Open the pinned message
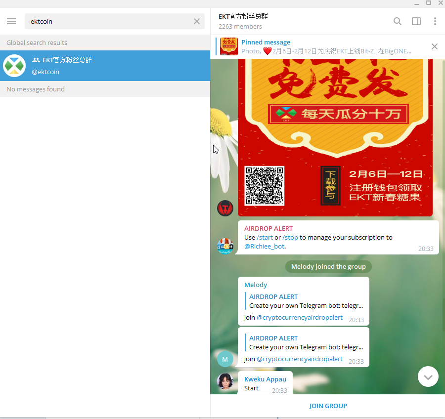445x419 pixels. (x=326, y=46)
